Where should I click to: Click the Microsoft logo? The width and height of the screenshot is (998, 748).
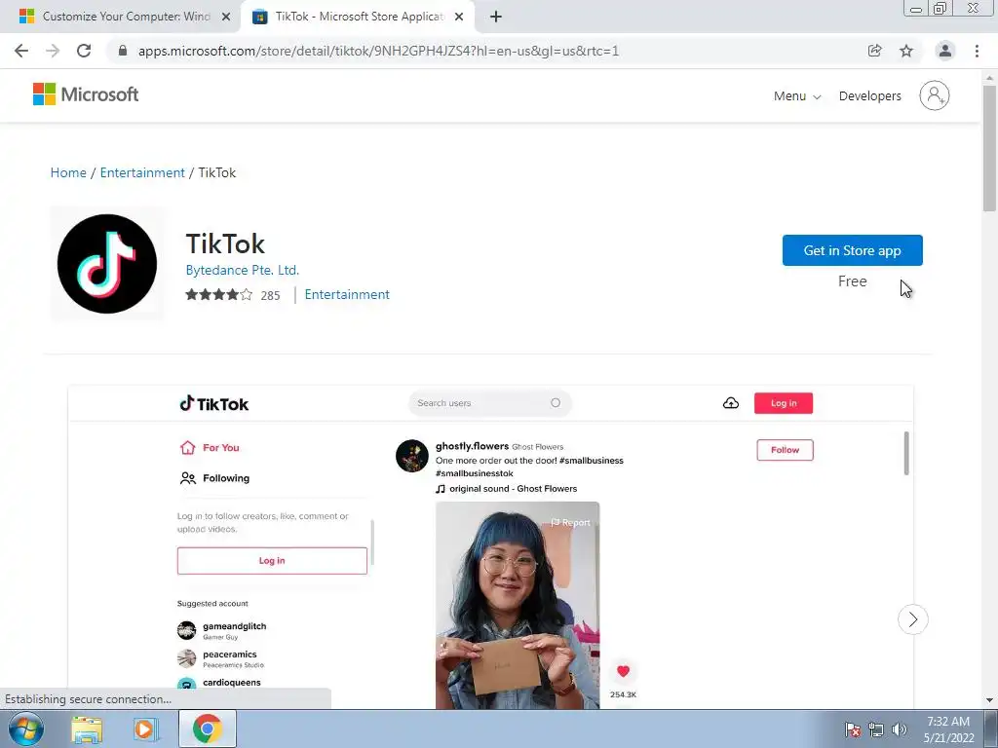point(86,94)
